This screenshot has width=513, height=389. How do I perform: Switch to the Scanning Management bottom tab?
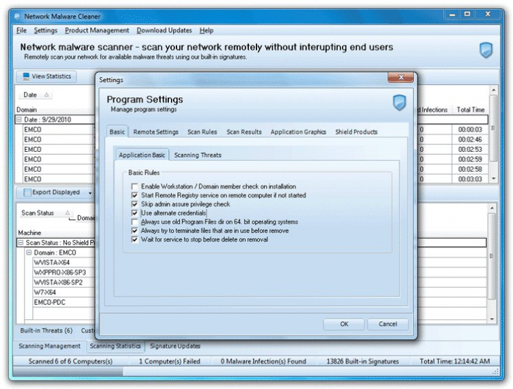click(x=49, y=346)
